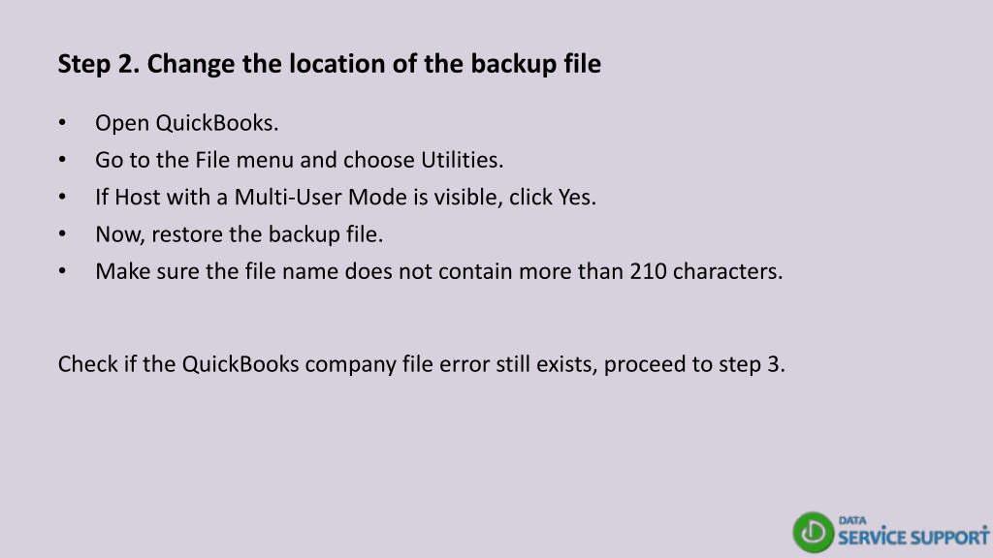Select the bullet dot before 'Make sure the file name'
The width and height of the screenshot is (993, 558).
(62, 271)
